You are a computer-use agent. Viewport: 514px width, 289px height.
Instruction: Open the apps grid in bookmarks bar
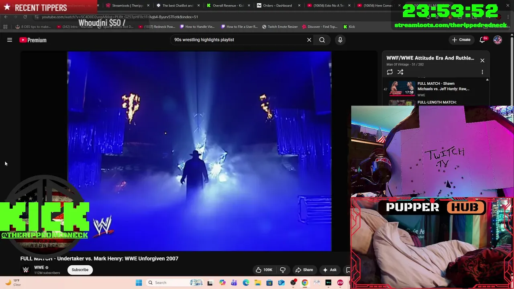coord(5,26)
